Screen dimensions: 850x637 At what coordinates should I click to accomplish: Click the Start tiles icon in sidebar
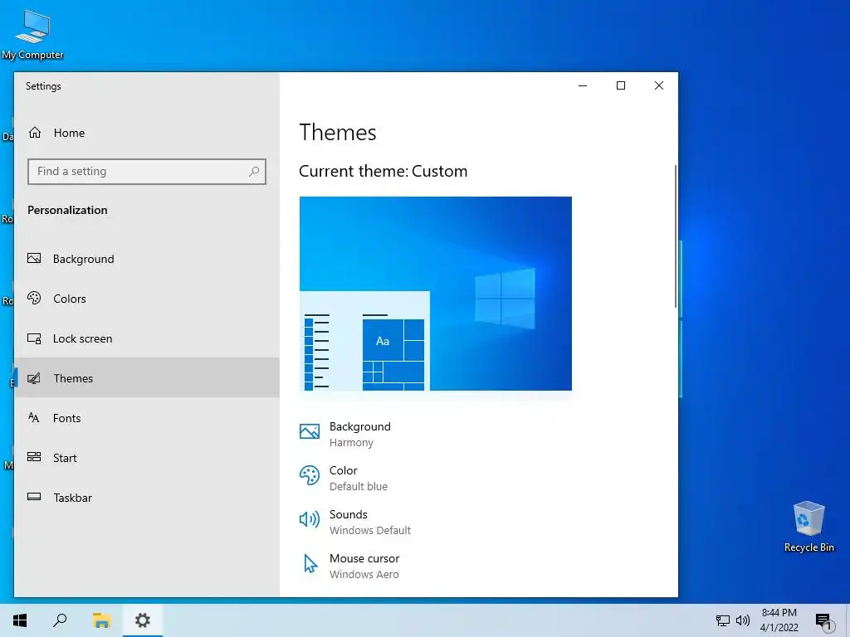[x=34, y=457]
